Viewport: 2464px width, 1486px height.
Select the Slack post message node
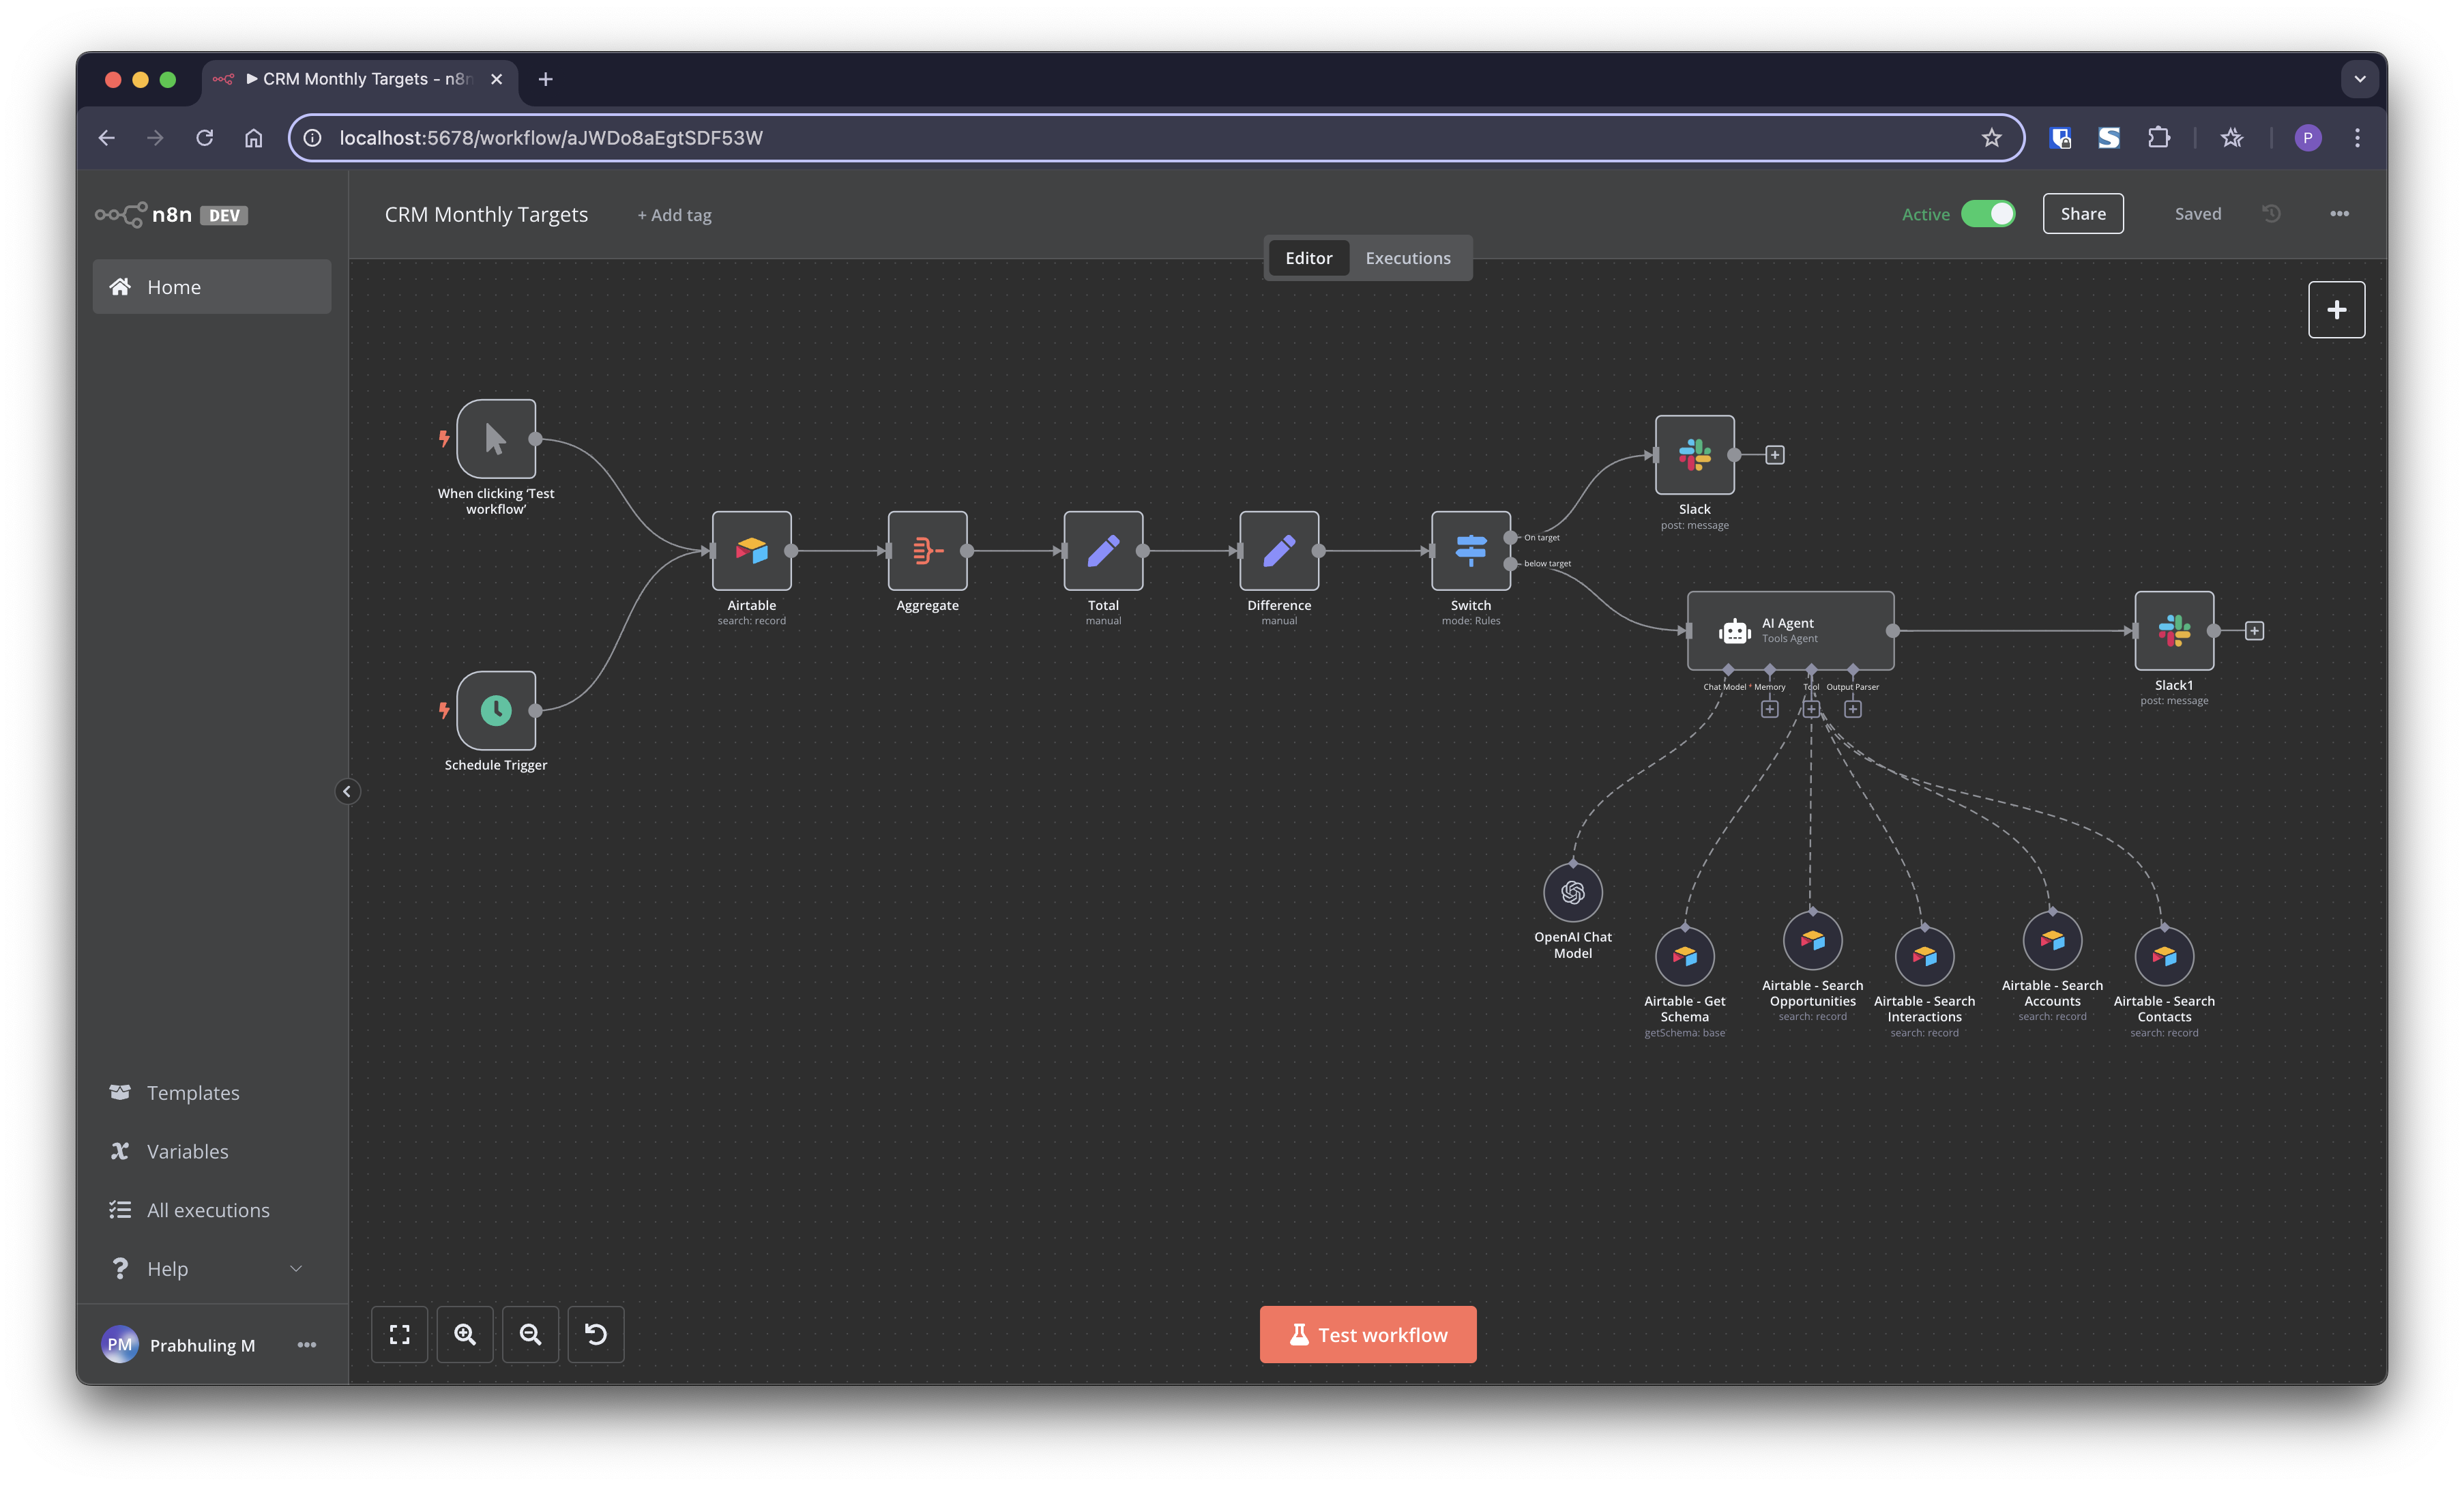tap(1694, 455)
